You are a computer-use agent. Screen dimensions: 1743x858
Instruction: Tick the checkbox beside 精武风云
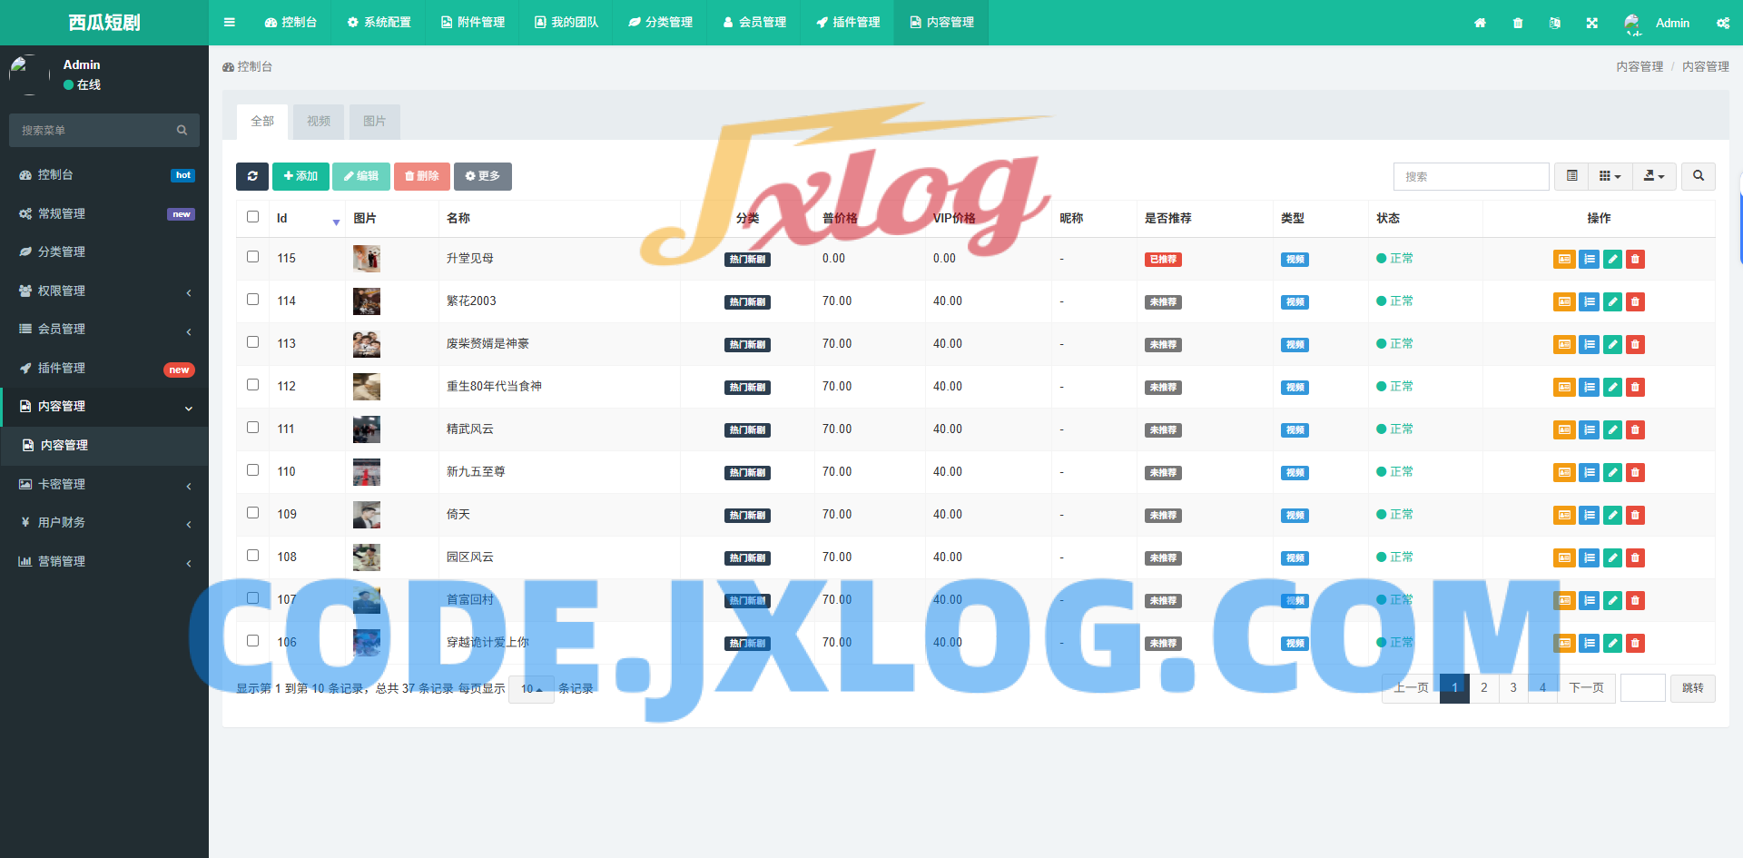tap(252, 427)
